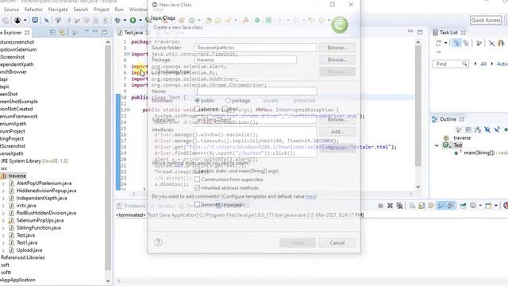Click Scheduled view icon in Task List
Screen dimensions: 508x286
pyautogui.click(x=466, y=43)
